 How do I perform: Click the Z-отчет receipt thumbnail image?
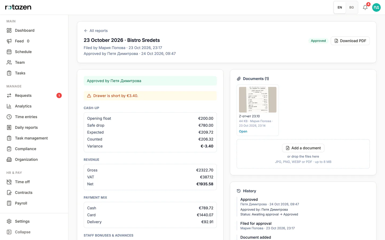(x=258, y=100)
